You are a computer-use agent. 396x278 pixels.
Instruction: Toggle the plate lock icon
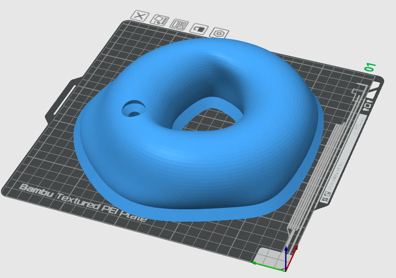pos(199,29)
